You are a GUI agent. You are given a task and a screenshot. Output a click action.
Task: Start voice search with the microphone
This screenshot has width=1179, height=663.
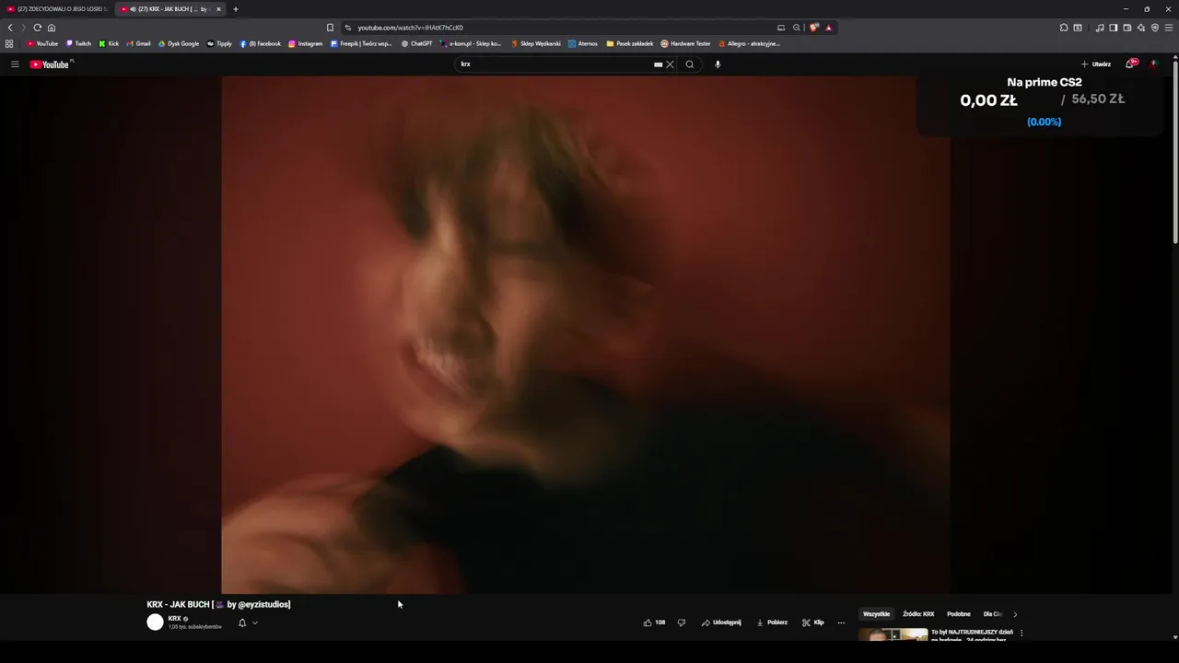tap(718, 64)
